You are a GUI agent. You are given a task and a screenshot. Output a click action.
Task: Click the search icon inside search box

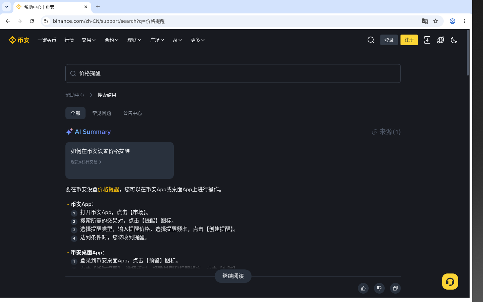(73, 73)
